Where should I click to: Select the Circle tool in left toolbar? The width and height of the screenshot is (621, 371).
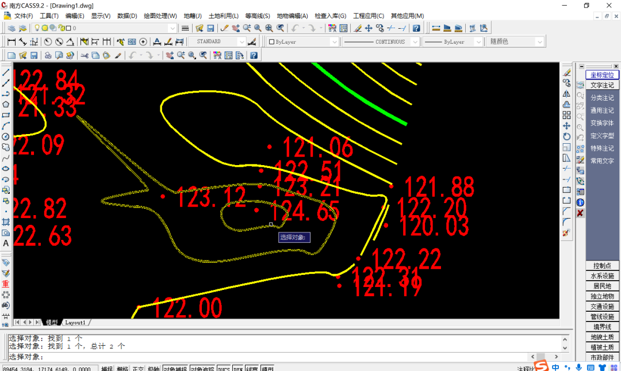[x=6, y=137]
